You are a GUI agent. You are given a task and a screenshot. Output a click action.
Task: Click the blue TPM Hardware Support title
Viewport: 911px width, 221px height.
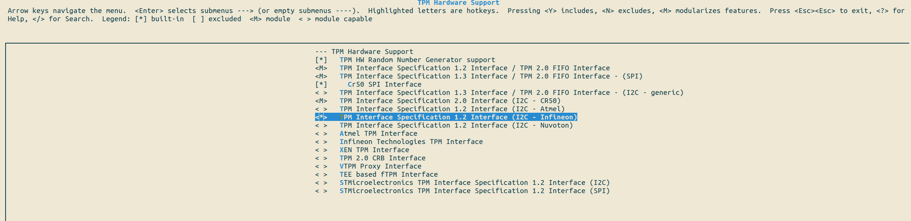click(458, 3)
